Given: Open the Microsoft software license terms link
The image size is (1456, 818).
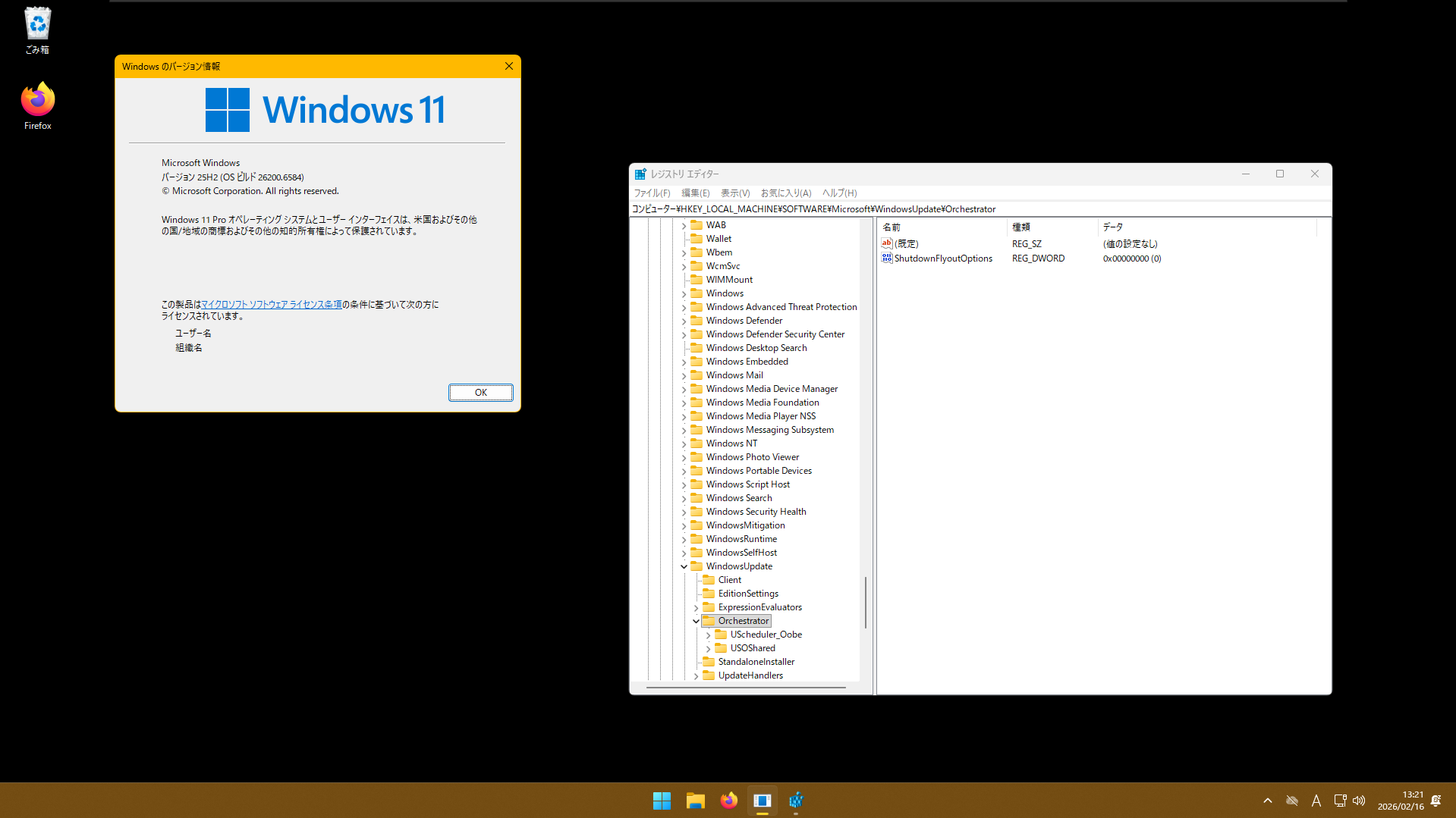Looking at the screenshot, I should pyautogui.click(x=271, y=305).
